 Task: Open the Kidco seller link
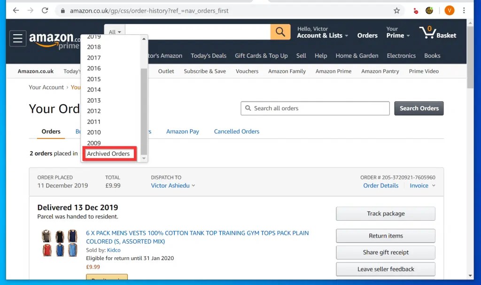[x=114, y=250]
